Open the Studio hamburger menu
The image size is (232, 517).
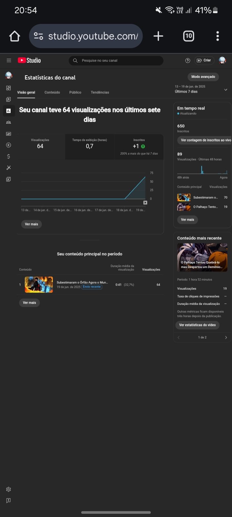click(9, 60)
